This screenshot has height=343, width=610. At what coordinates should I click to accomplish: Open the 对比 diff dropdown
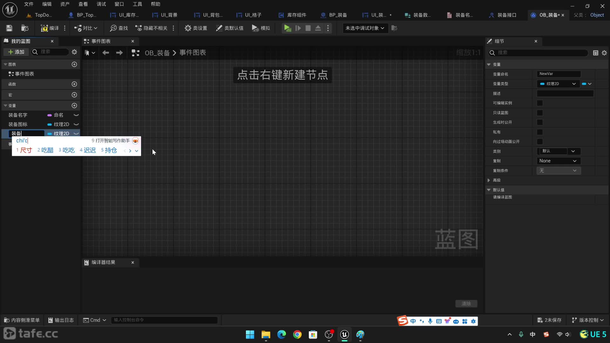pos(86,28)
